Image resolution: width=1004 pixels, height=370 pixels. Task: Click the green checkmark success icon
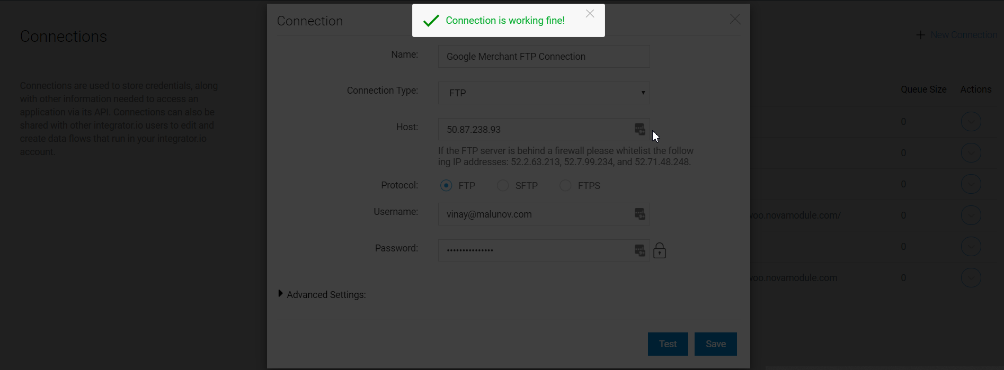tap(431, 21)
